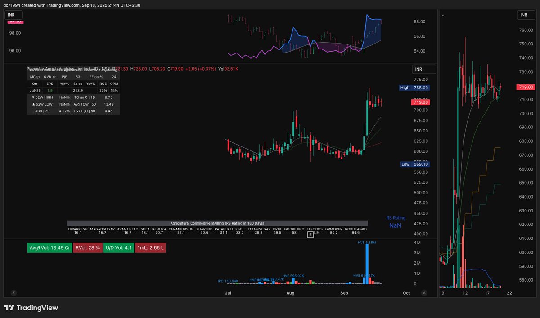Select the PATANJALI ticker
The image size is (540, 318).
224,229
